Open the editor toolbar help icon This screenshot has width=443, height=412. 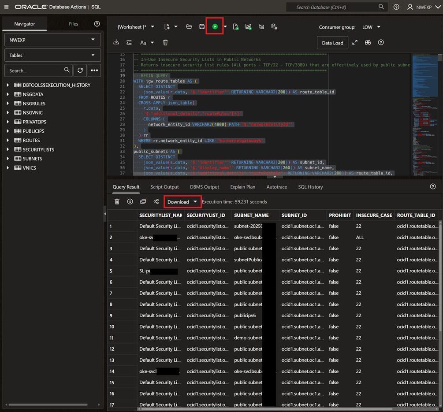click(381, 42)
